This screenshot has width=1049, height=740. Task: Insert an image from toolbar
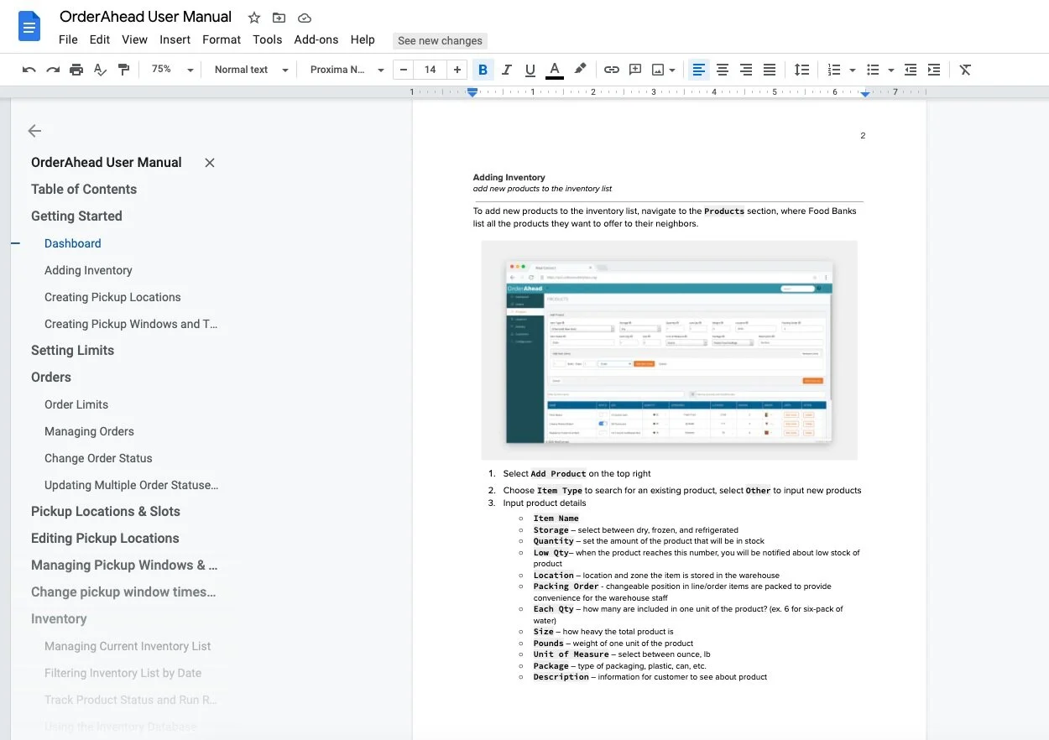(x=659, y=70)
